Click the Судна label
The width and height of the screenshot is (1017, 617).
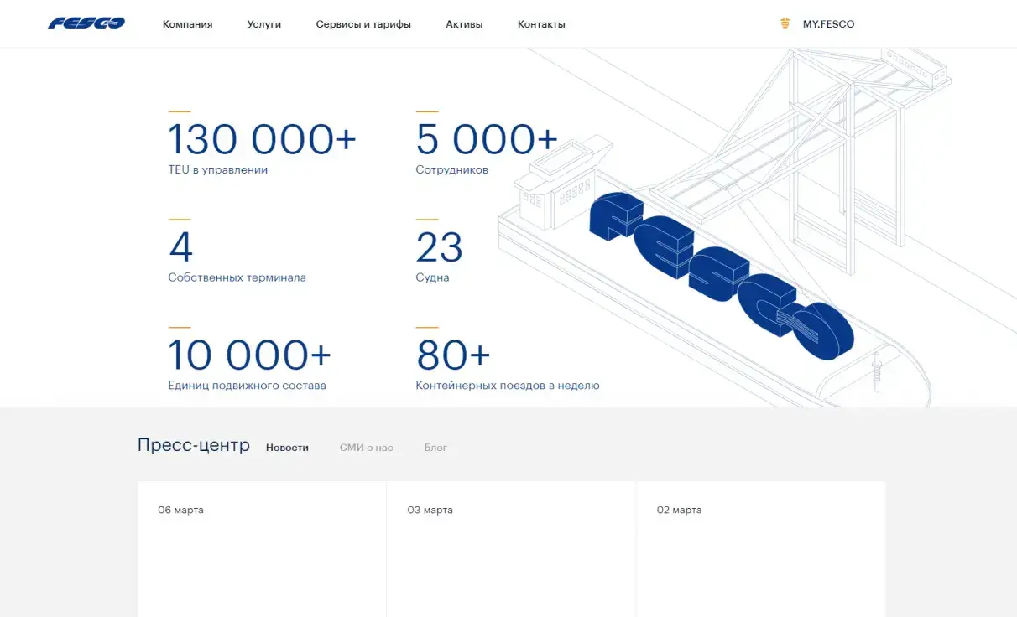click(432, 277)
